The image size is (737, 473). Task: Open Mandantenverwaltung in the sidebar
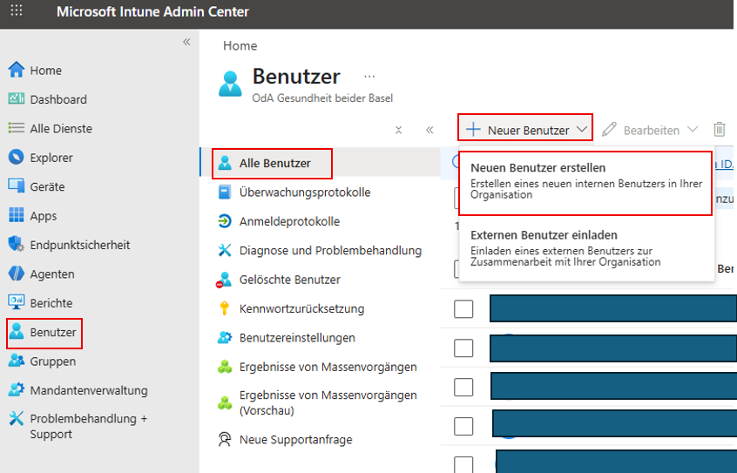click(x=89, y=390)
